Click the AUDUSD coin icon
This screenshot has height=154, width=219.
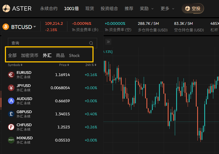pyautogui.click(x=11, y=101)
